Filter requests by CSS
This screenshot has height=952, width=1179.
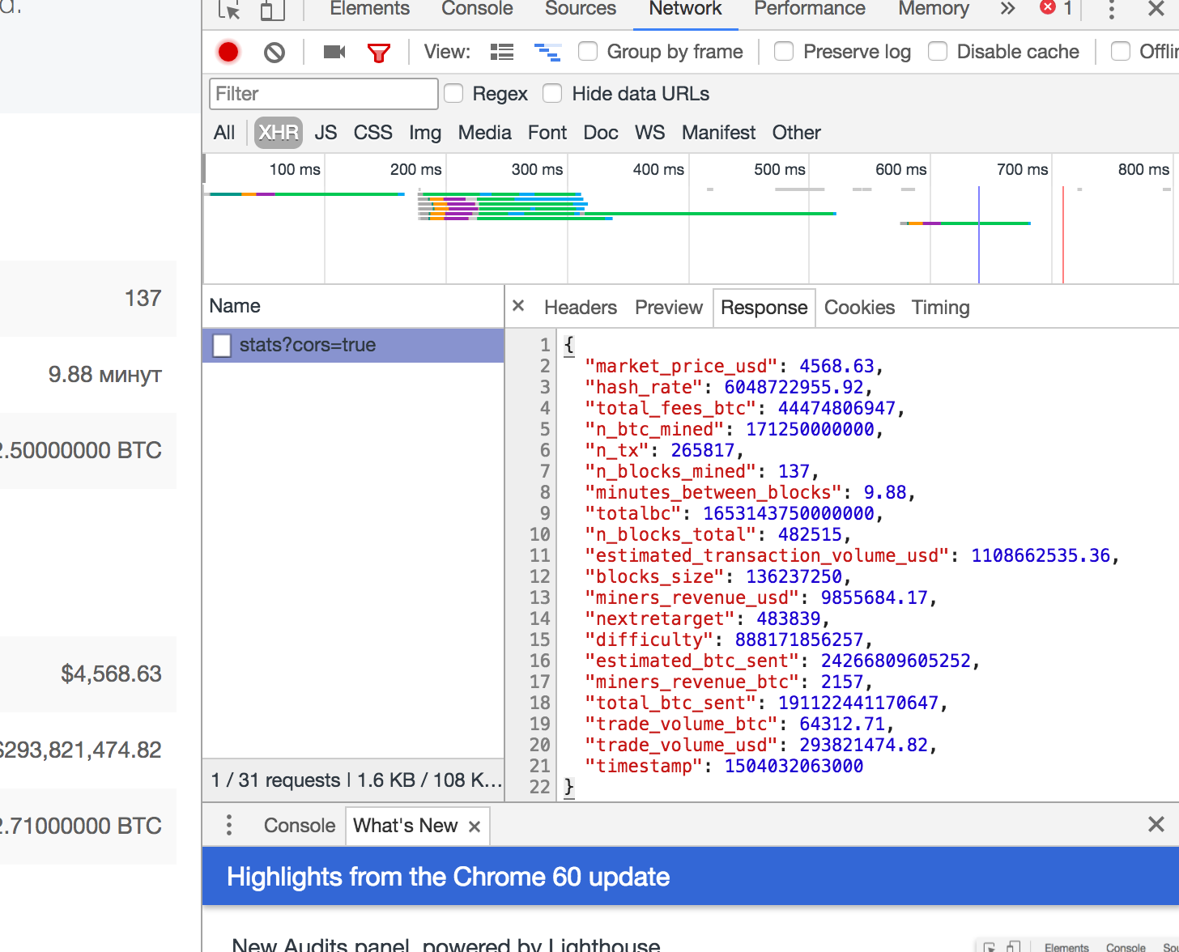tap(372, 133)
